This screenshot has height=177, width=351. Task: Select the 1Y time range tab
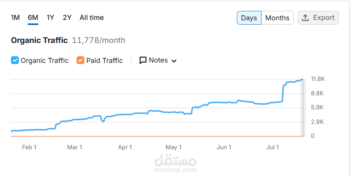pos(50,18)
